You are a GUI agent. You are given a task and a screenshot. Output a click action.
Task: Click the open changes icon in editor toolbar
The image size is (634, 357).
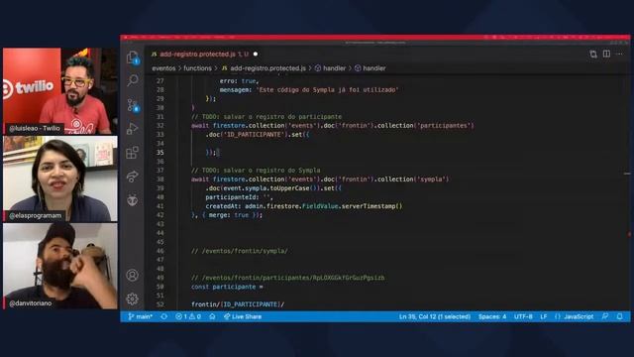click(593, 54)
